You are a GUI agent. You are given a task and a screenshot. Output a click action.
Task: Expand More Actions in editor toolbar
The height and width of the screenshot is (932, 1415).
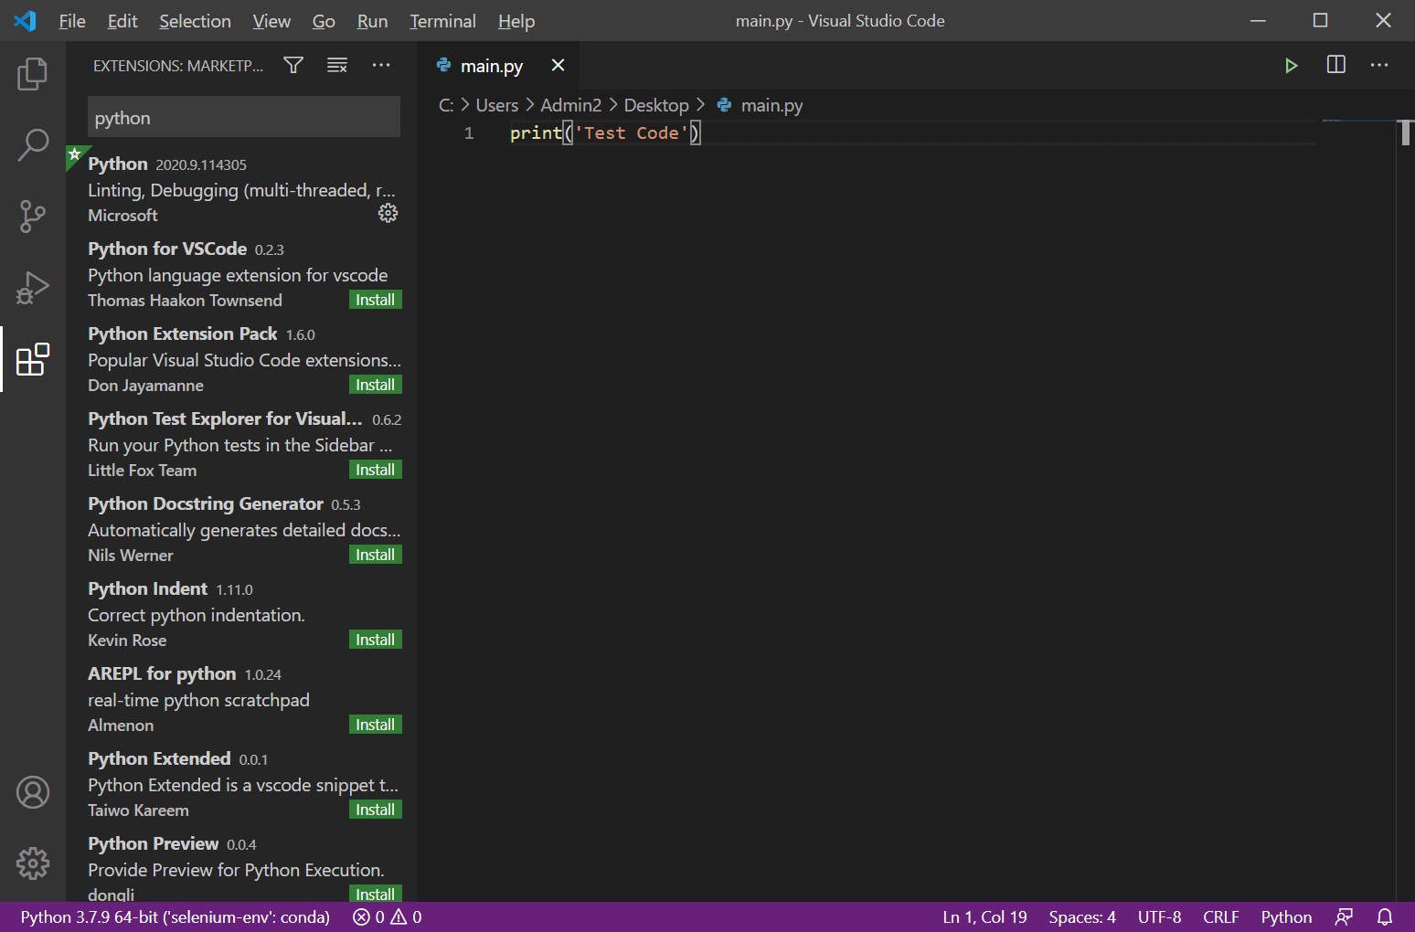click(1379, 65)
